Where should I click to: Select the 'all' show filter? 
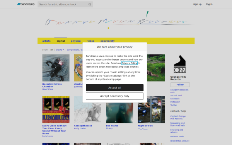tap(52, 50)
